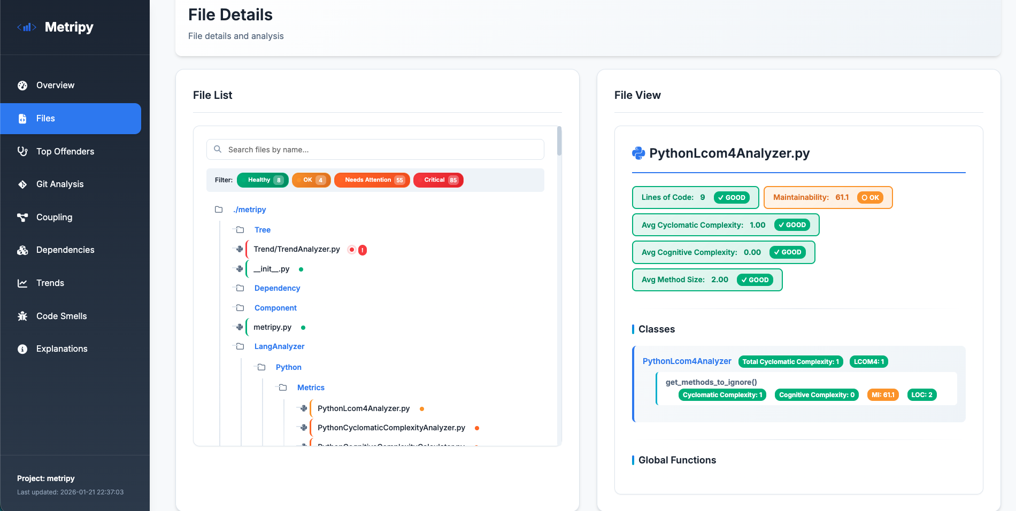
Task: Open the Dependencies icon in sidebar
Action: (22, 250)
